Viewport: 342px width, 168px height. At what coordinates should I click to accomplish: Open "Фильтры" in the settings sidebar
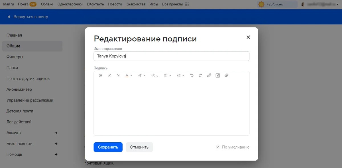tap(15, 57)
